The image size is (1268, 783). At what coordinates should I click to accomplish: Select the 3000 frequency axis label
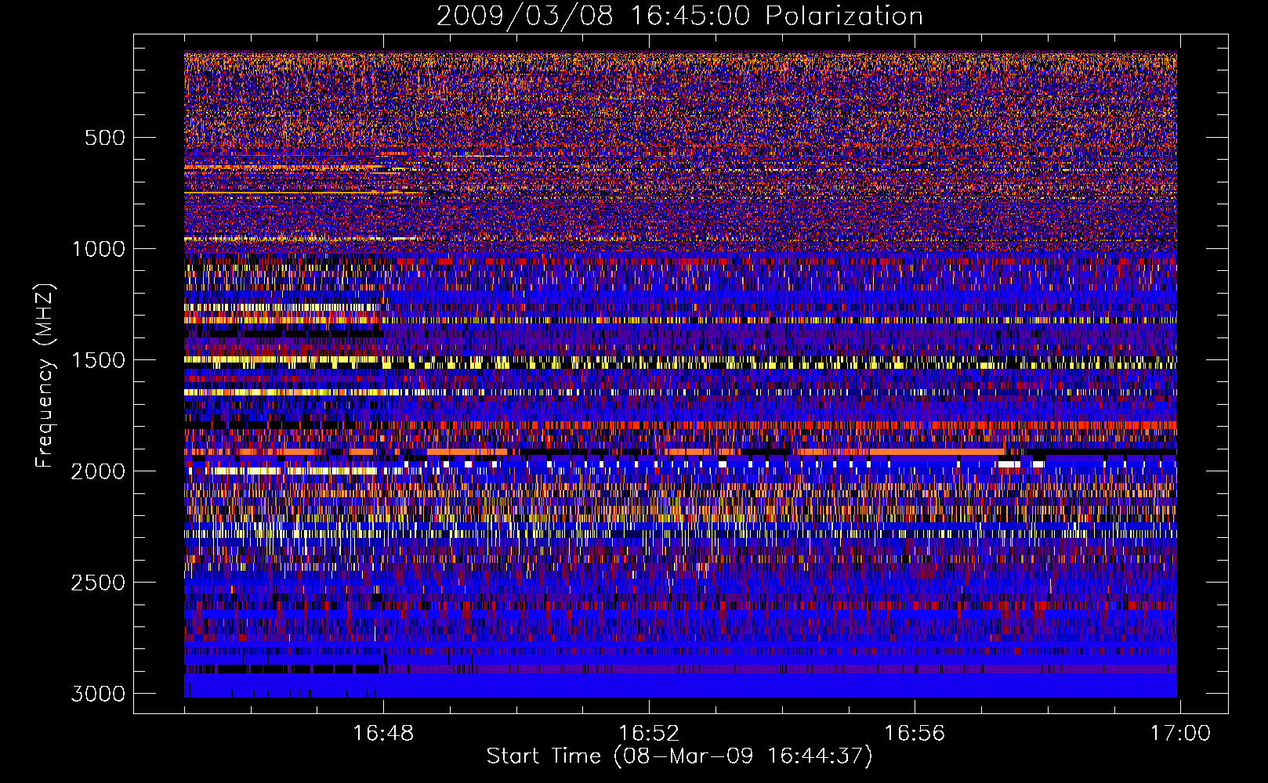[98, 694]
